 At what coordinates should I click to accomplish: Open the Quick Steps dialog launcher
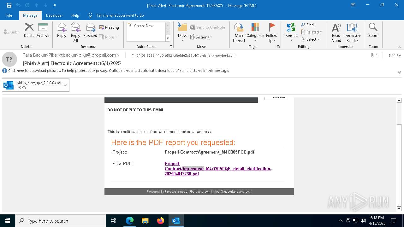171,47
